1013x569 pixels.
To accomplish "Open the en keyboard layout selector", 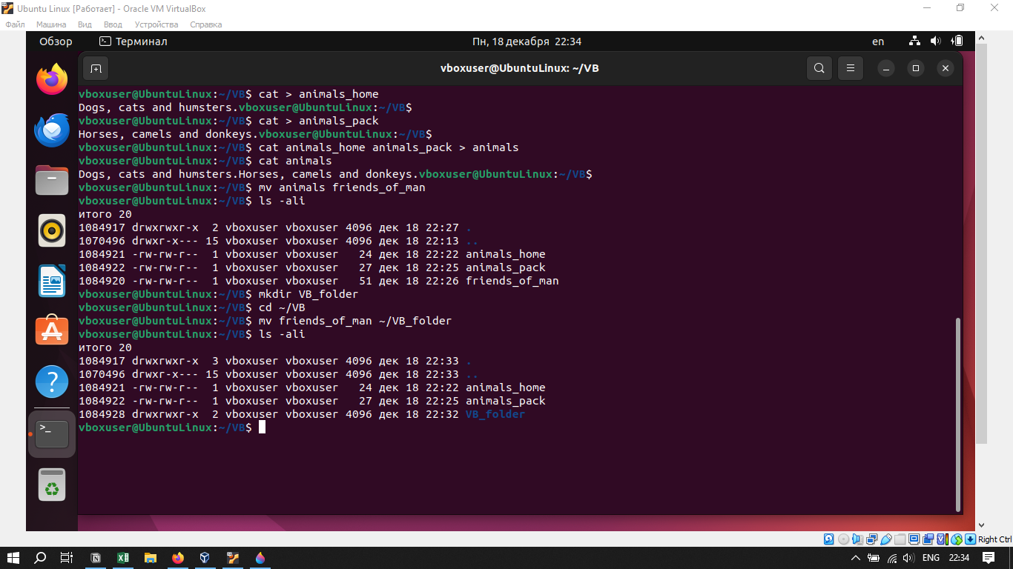I will click(878, 41).
